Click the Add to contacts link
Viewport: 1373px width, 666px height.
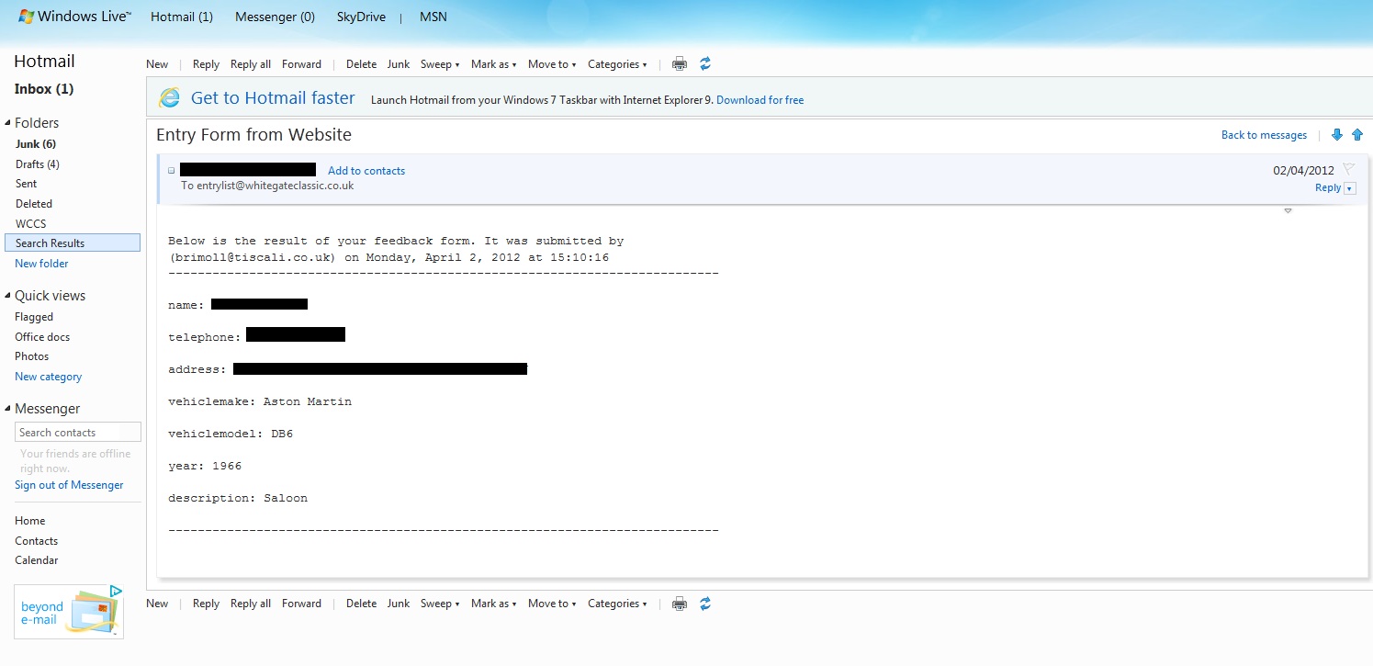pos(366,171)
